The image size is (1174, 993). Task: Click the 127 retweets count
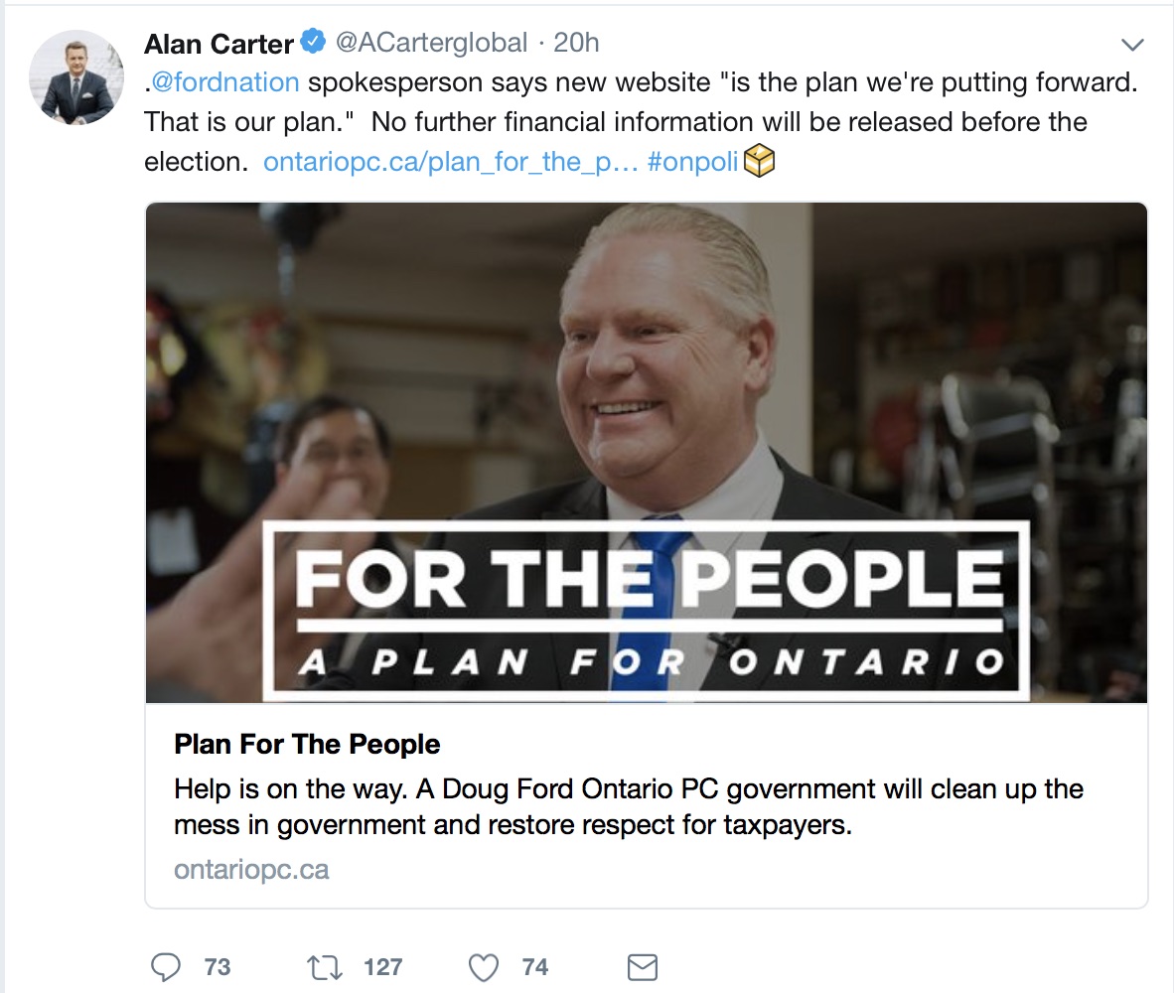383,967
